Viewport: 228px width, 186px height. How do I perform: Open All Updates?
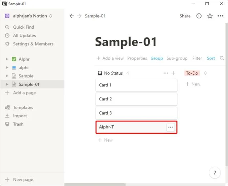[24, 36]
